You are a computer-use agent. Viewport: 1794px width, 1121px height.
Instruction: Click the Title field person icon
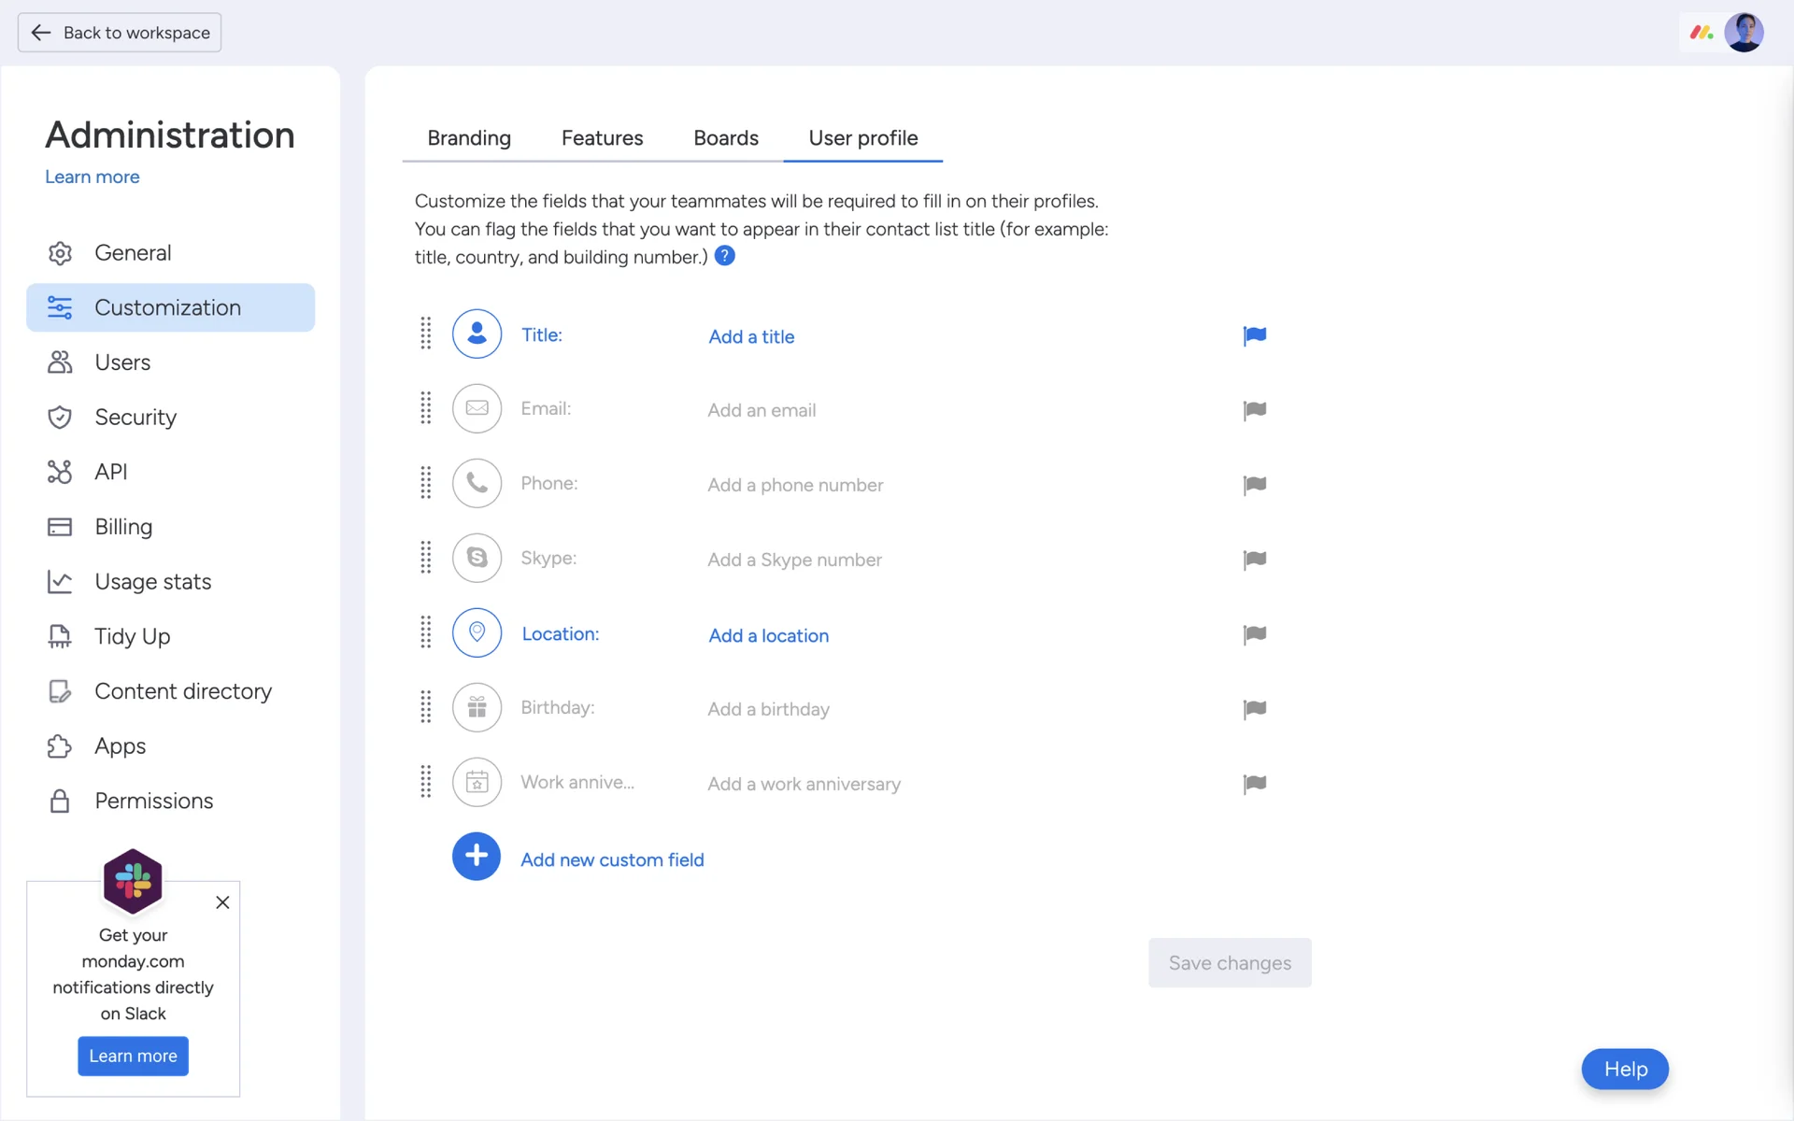[x=477, y=333]
